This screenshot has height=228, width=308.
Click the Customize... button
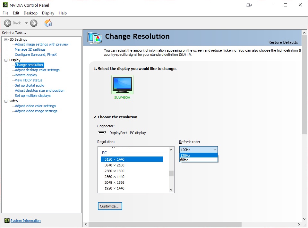tap(110, 206)
